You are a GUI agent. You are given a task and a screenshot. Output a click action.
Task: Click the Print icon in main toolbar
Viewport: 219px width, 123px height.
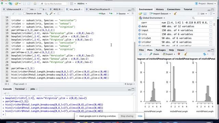tap(35, 4)
